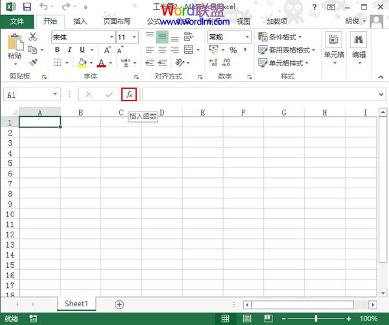Screen dimensions: 389x325
Task: Open the 常规 number format dropdown
Action: point(247,37)
